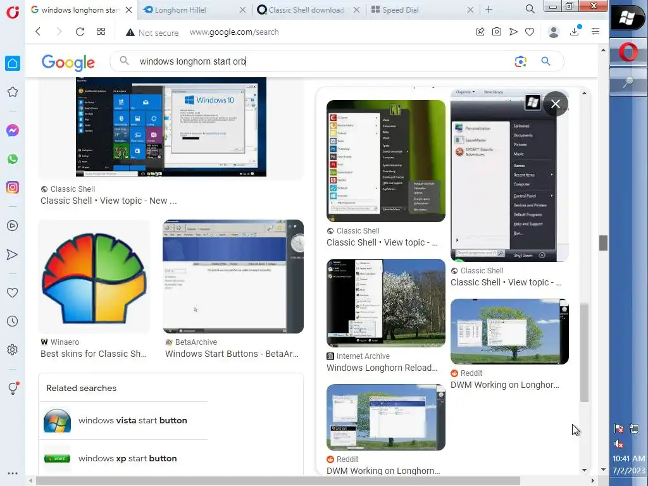Reload the current page
Viewport: 648px width, 486px height.
[80, 32]
